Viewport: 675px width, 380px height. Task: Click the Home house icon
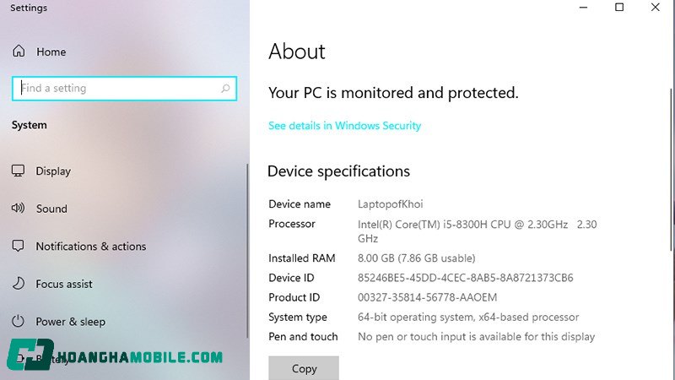click(19, 52)
